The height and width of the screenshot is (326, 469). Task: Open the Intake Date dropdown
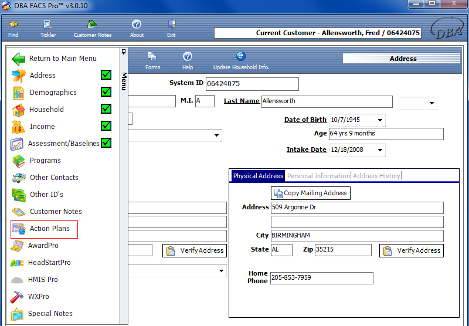380,150
